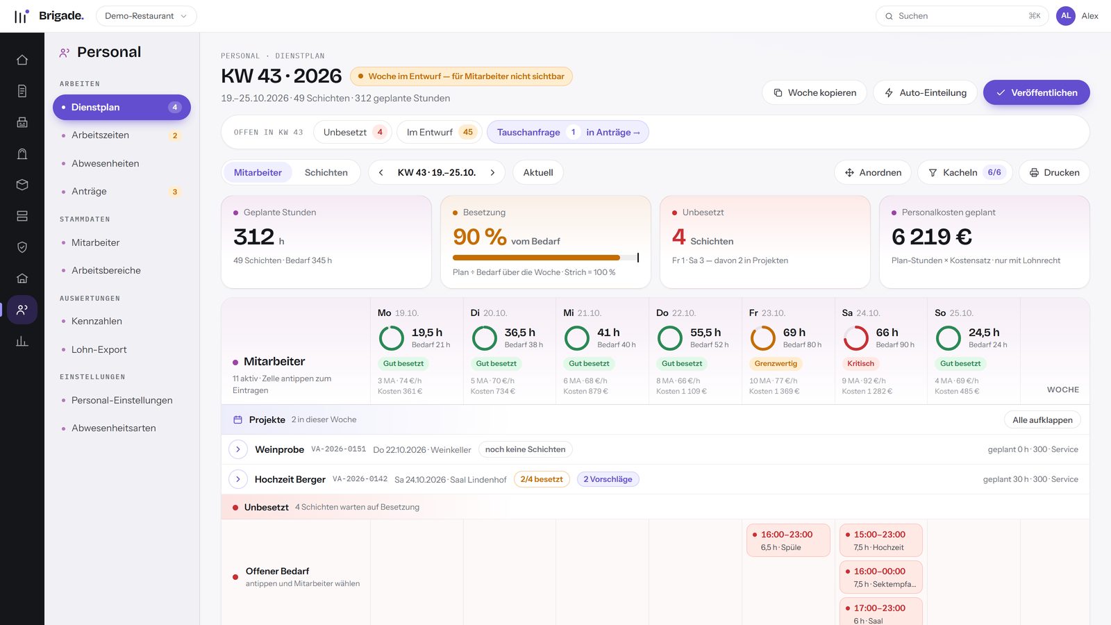Open Anträge in sidebar

pyautogui.click(x=122, y=191)
